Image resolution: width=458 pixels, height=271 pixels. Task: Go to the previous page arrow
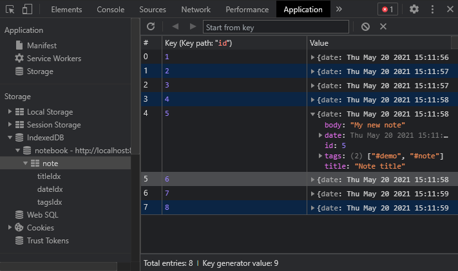(x=175, y=26)
